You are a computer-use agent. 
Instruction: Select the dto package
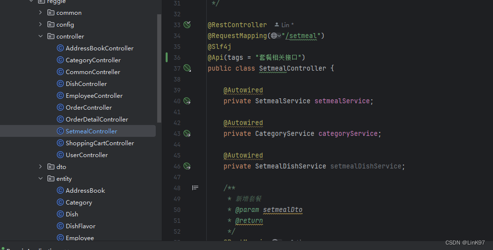[61, 167]
